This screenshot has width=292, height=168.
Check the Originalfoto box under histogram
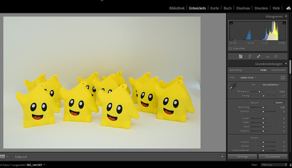pos(230,48)
